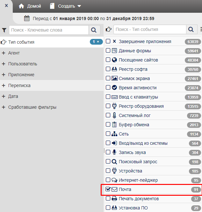Click the Реестр оборудования plug icon

click(x=114, y=106)
